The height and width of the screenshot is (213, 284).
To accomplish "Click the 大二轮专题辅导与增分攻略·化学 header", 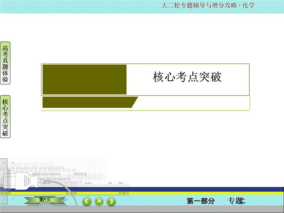I will (208, 5).
